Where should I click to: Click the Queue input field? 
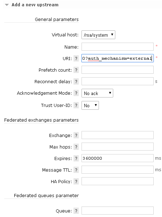point(117,210)
